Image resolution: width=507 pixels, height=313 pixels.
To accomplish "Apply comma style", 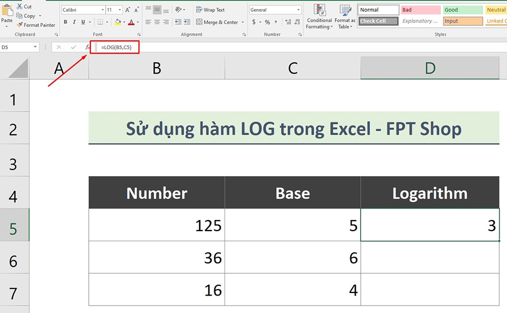I will click(x=276, y=22).
